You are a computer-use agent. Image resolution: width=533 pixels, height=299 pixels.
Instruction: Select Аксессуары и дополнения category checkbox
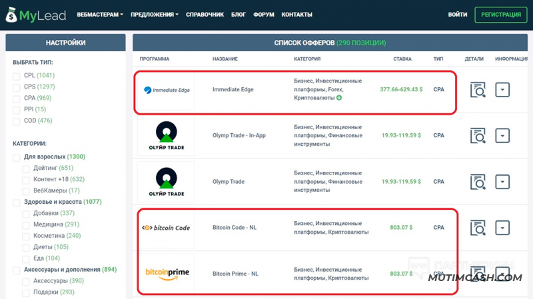tap(16, 270)
